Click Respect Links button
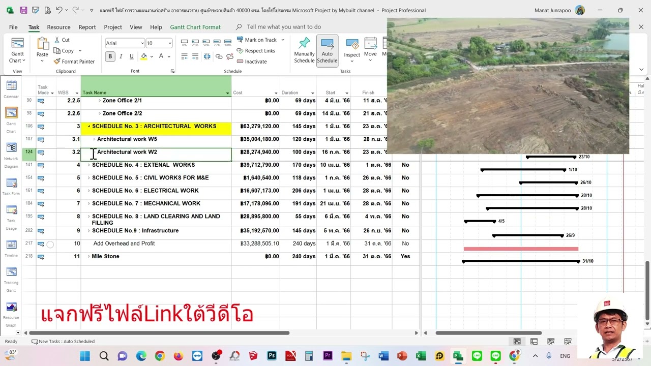The height and width of the screenshot is (366, 651). (255, 51)
